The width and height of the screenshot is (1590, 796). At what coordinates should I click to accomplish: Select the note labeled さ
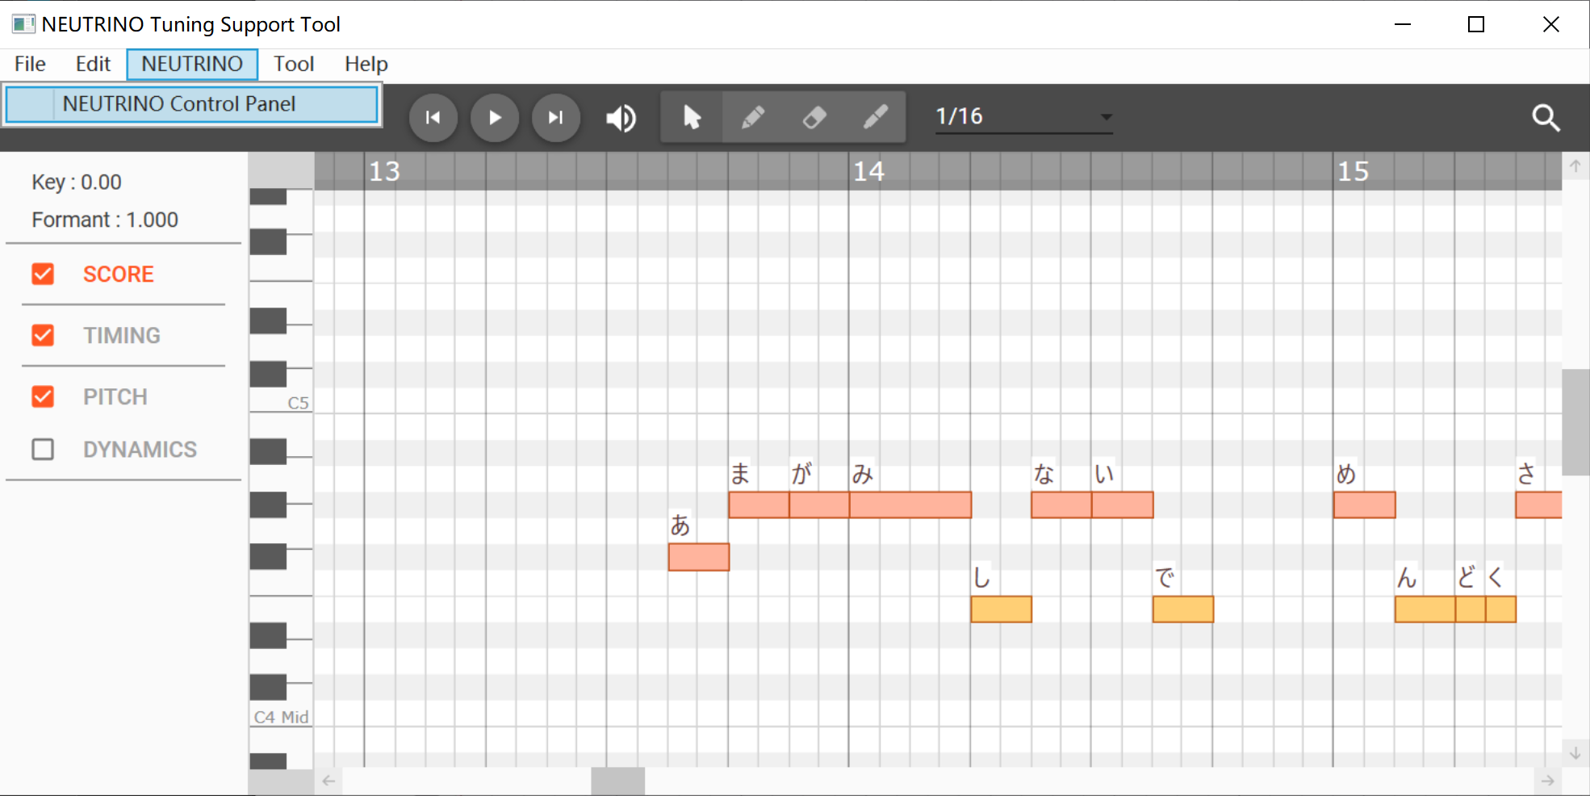coord(1539,505)
